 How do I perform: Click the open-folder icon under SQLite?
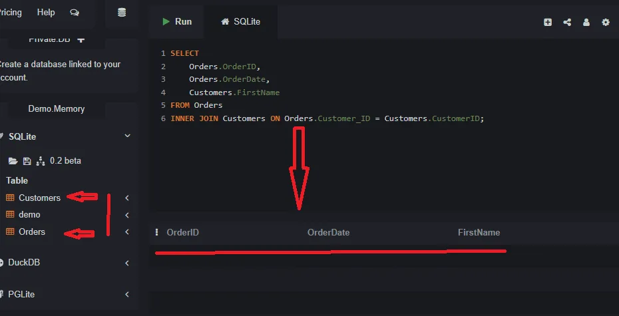(x=12, y=161)
